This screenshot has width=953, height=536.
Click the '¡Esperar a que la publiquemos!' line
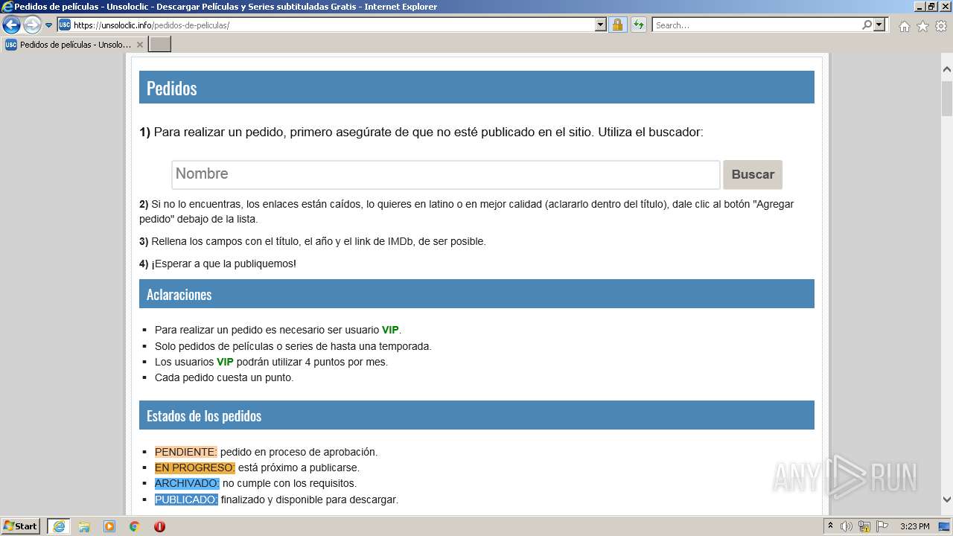(x=223, y=264)
